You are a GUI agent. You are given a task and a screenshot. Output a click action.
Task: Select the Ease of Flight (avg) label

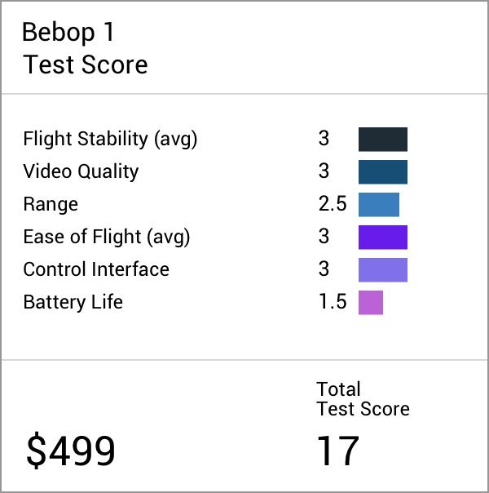pos(107,237)
